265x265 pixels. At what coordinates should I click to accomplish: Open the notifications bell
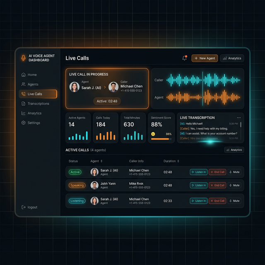185,58
